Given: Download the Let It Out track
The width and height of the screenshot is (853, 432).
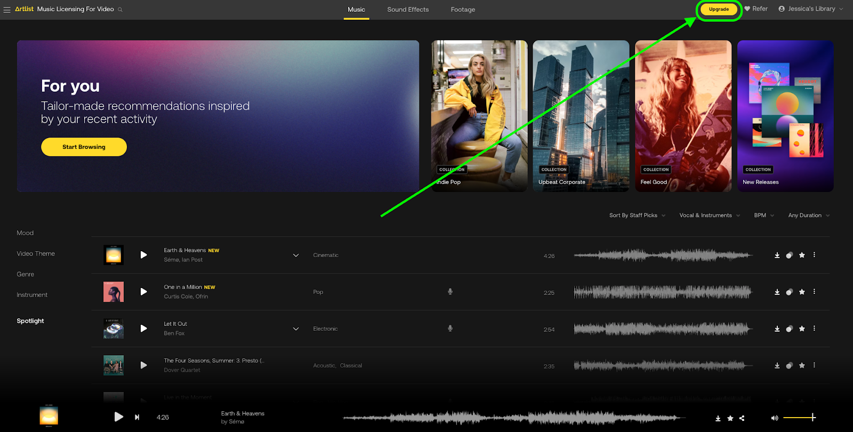Looking at the screenshot, I should point(777,329).
